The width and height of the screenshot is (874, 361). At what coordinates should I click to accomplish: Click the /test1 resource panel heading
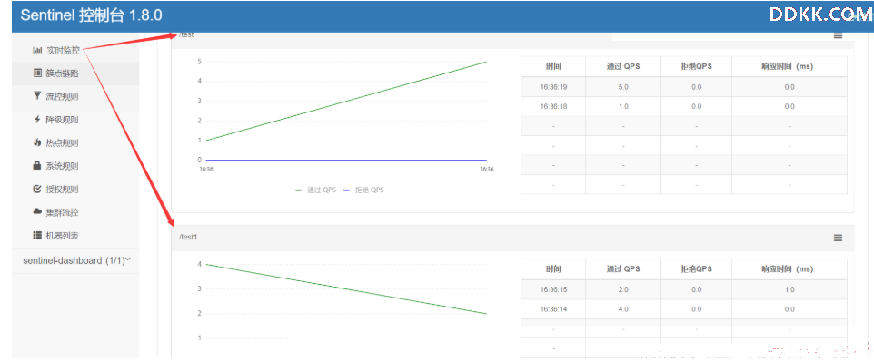click(512, 238)
